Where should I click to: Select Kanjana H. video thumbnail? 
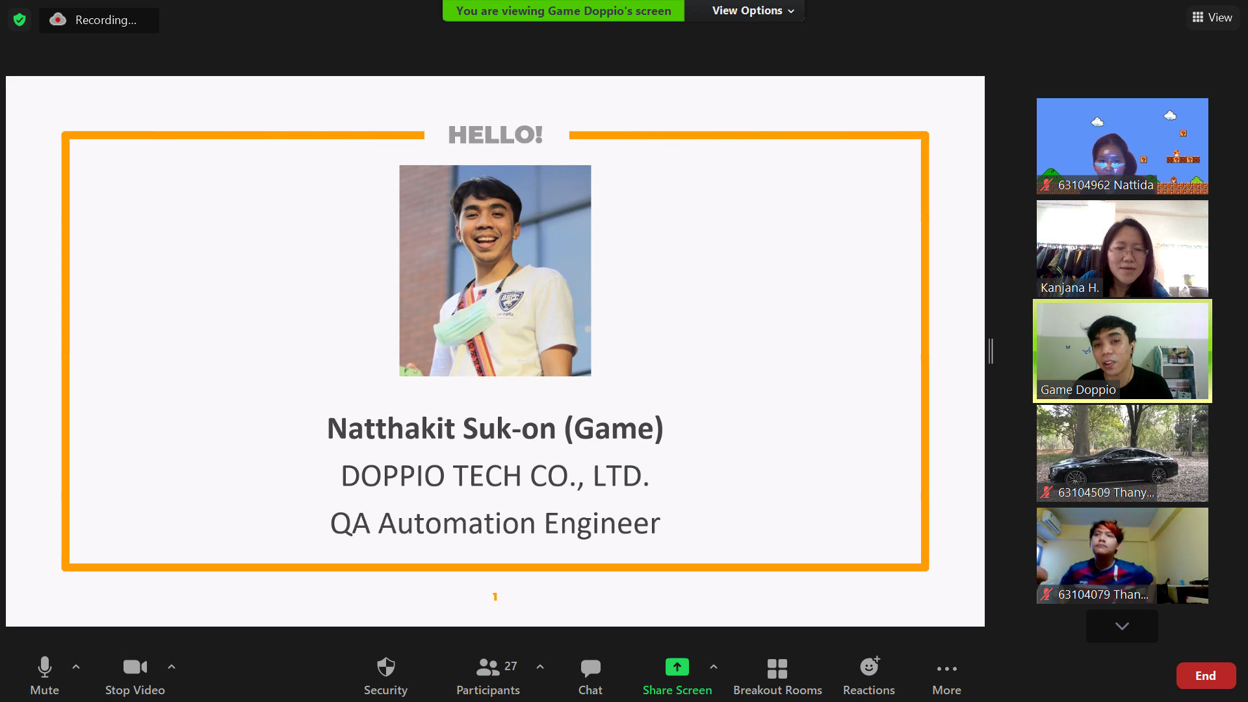[x=1122, y=249]
